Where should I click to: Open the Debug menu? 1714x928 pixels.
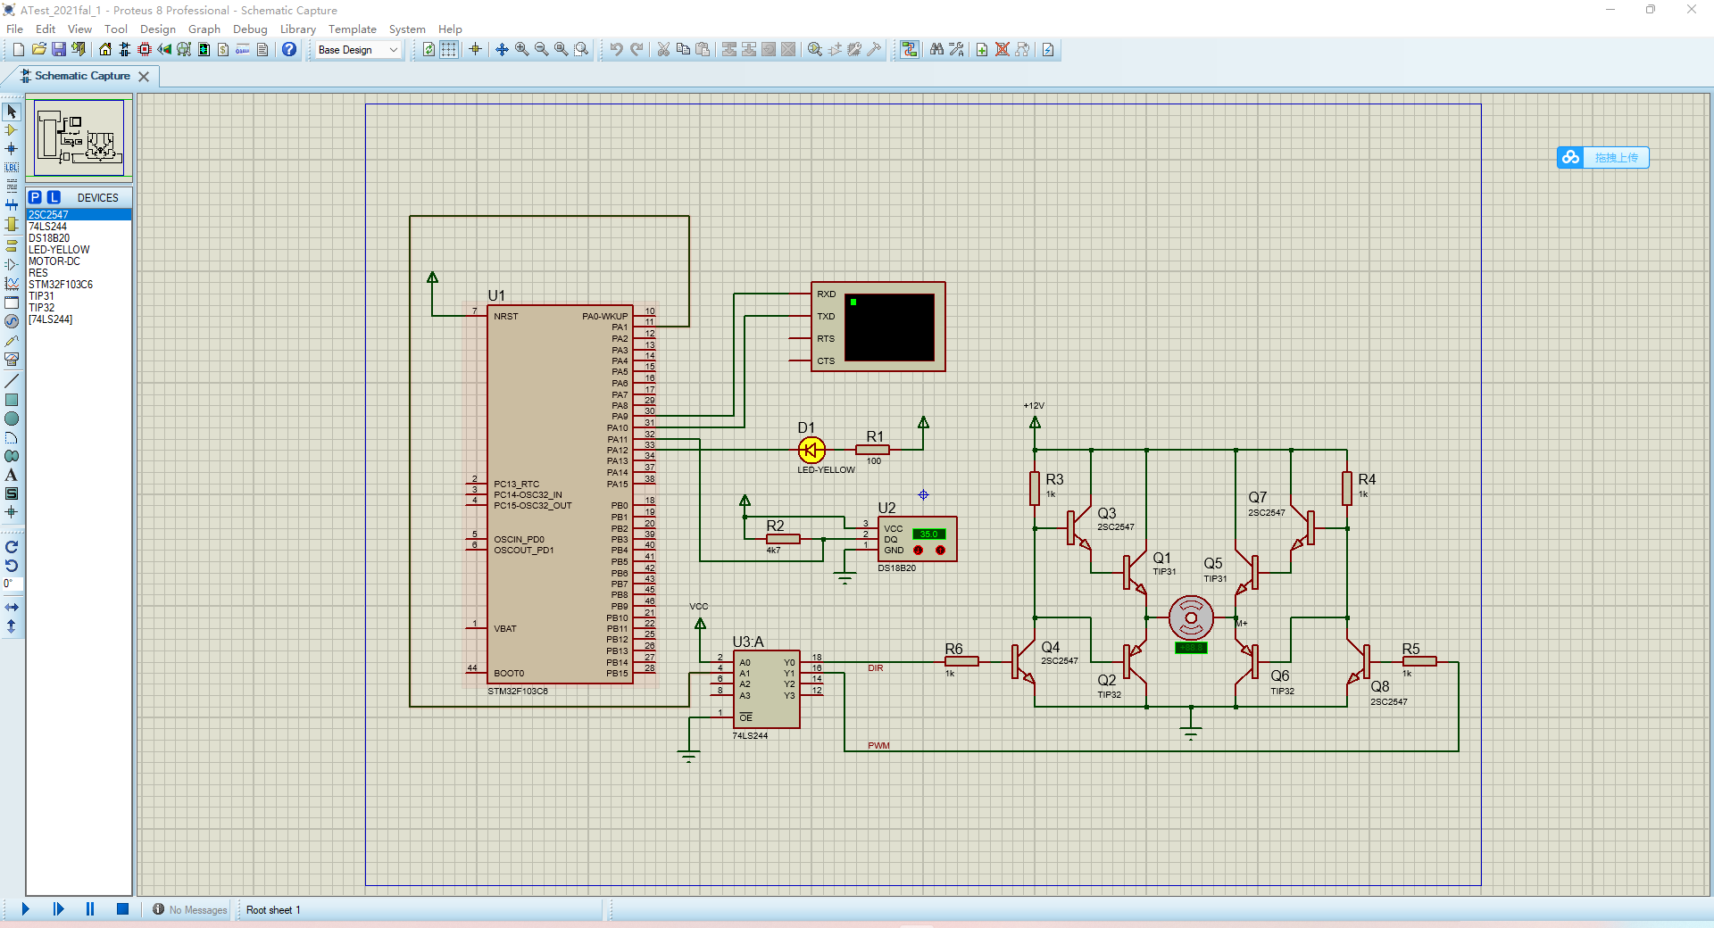[x=250, y=29]
